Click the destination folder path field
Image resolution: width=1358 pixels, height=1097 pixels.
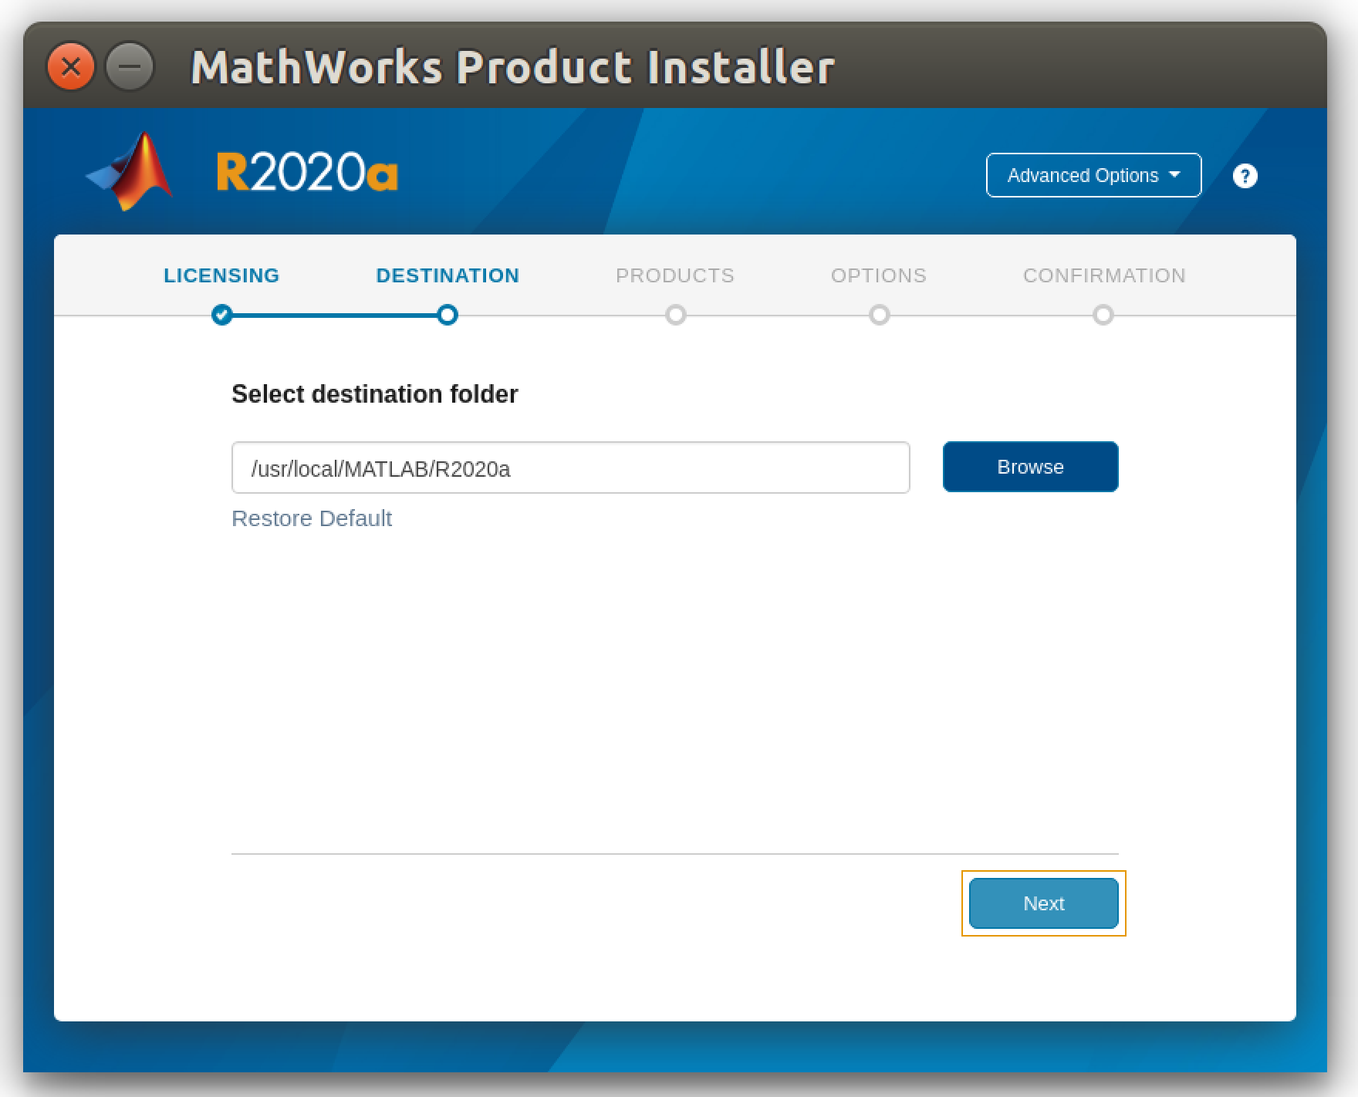(x=570, y=468)
